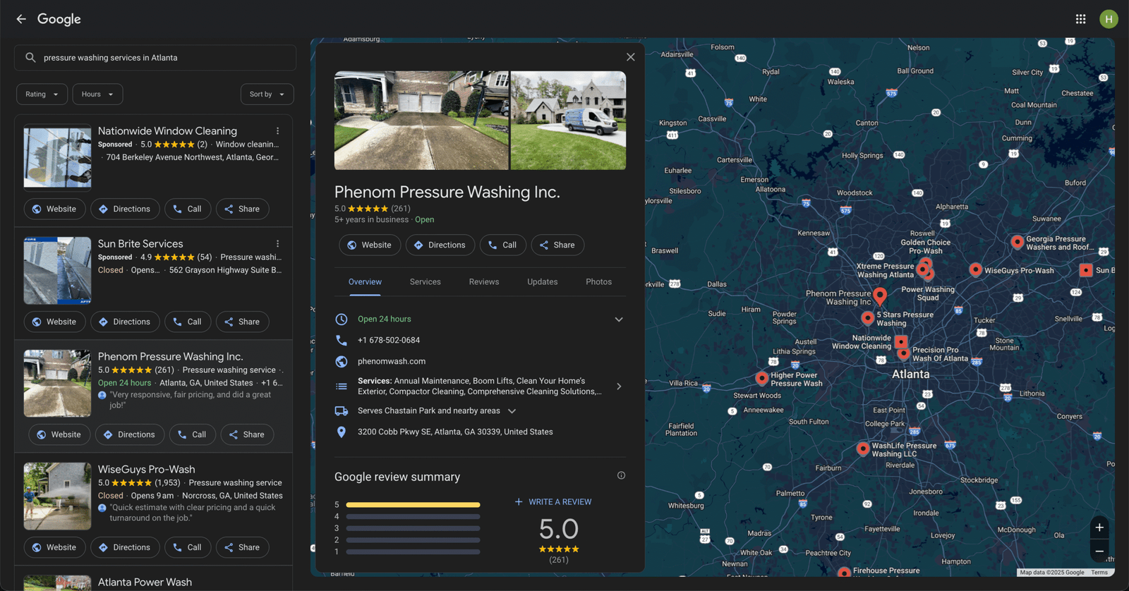Screen dimensions: 1129x591
Task: Click Website button in Phenom details panel
Action: tap(370, 245)
